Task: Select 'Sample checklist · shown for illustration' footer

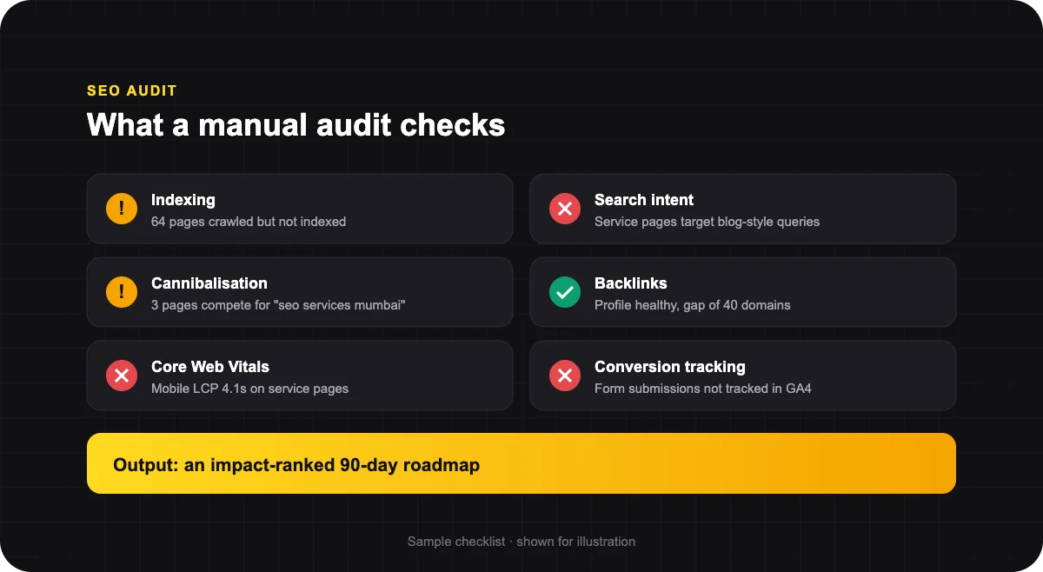Action: [x=521, y=542]
